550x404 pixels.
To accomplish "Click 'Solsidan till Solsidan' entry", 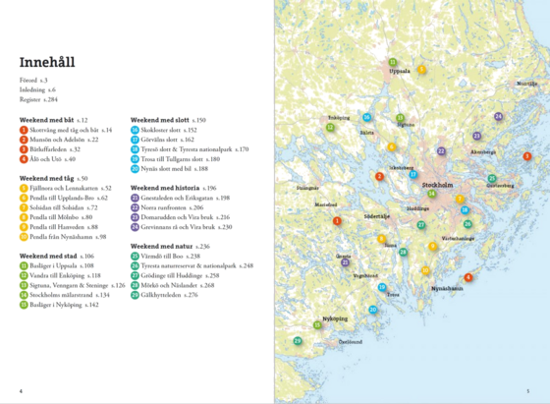I will coord(59,207).
